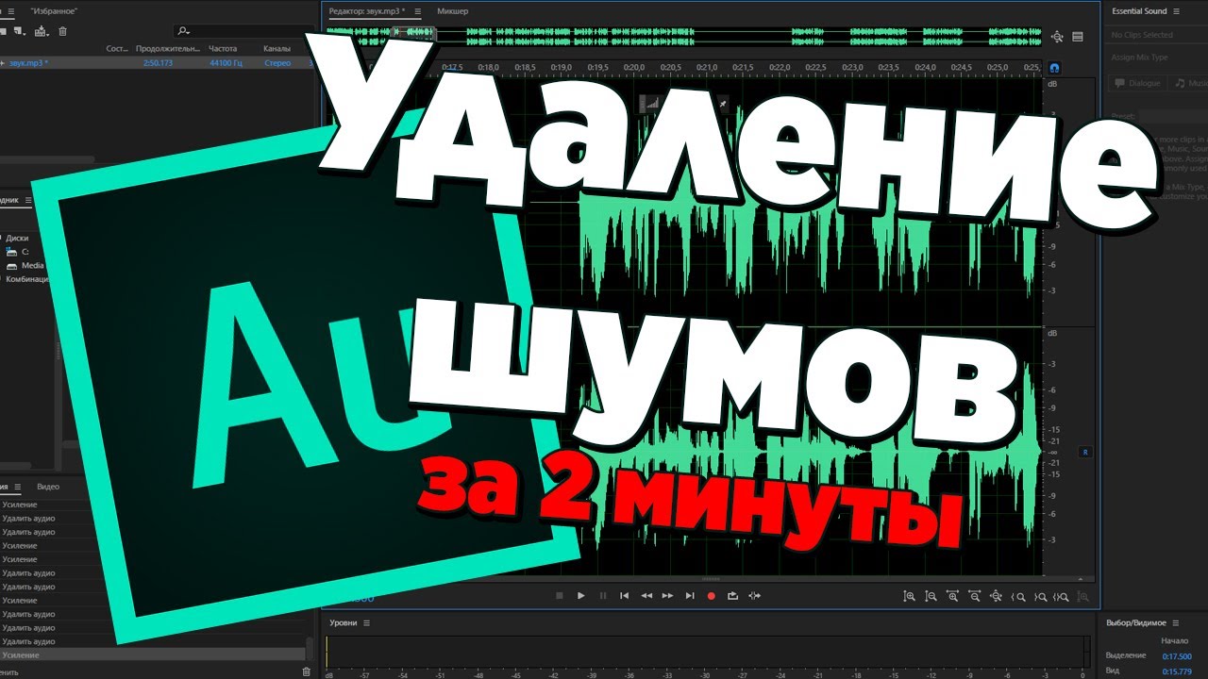Click the Сост... column header
The height and width of the screenshot is (679, 1208).
tap(117, 48)
